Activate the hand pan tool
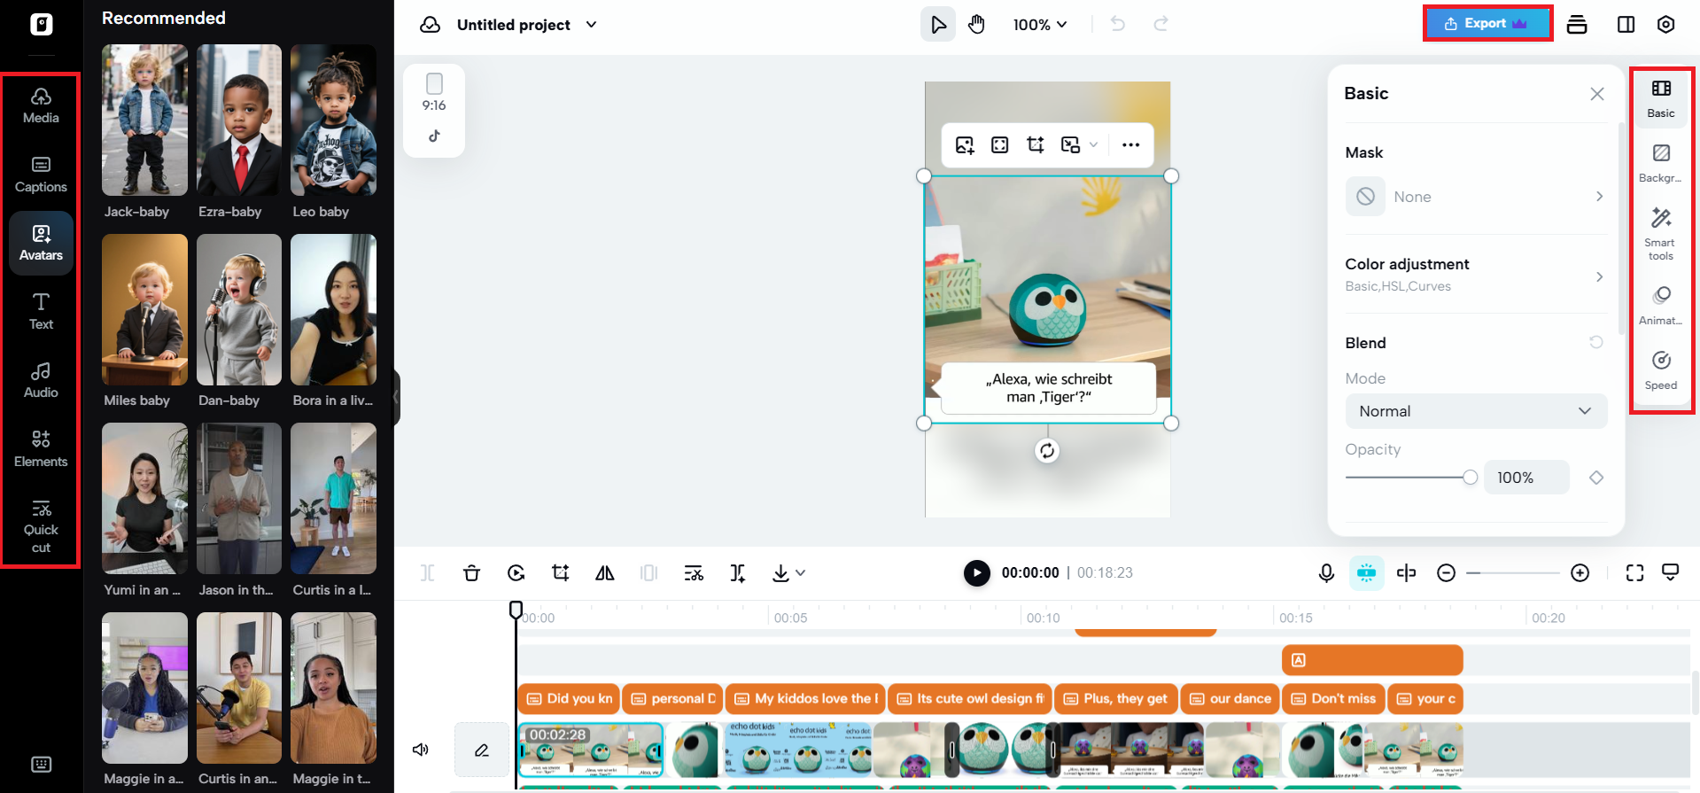1700x793 pixels. coord(976,25)
